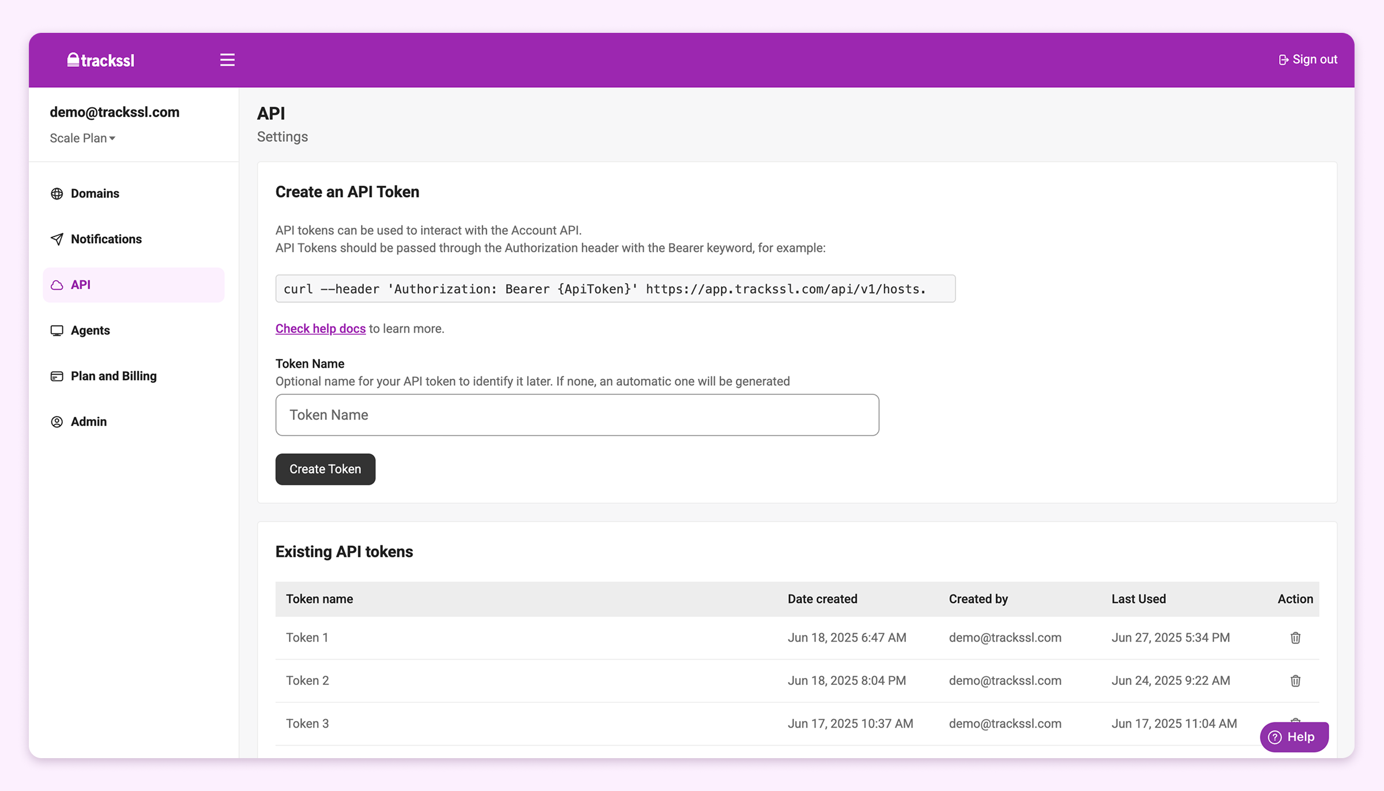
Task: Click Jun 18, 2025 6:47 AM date
Action: coord(847,638)
